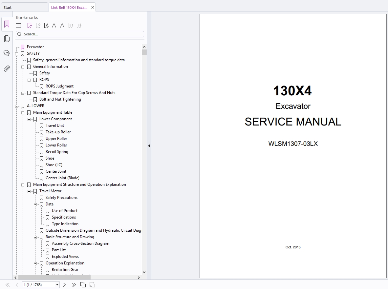Click the expand all bookmarks icon
The image size is (388, 289).
71,26
